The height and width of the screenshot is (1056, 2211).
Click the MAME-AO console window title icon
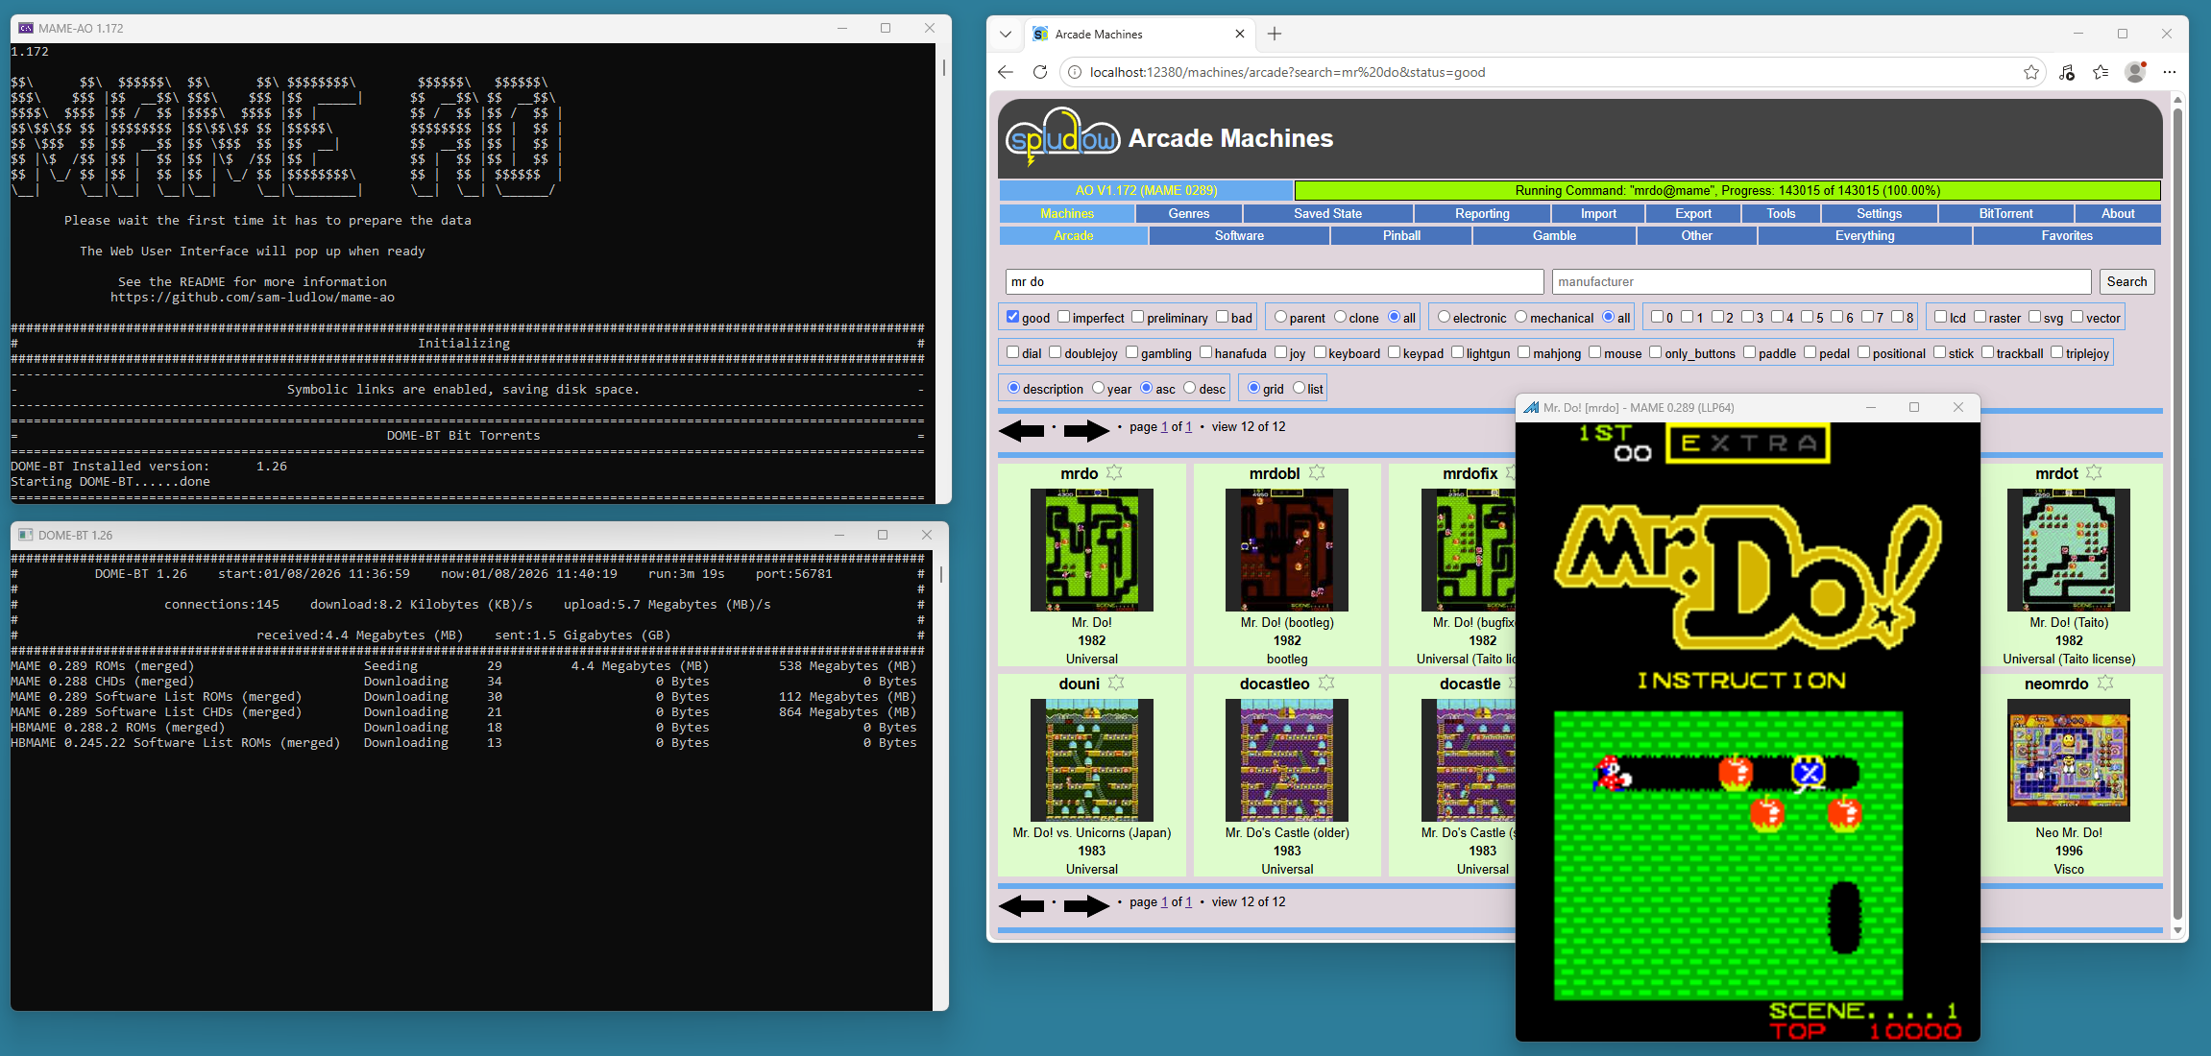(26, 28)
